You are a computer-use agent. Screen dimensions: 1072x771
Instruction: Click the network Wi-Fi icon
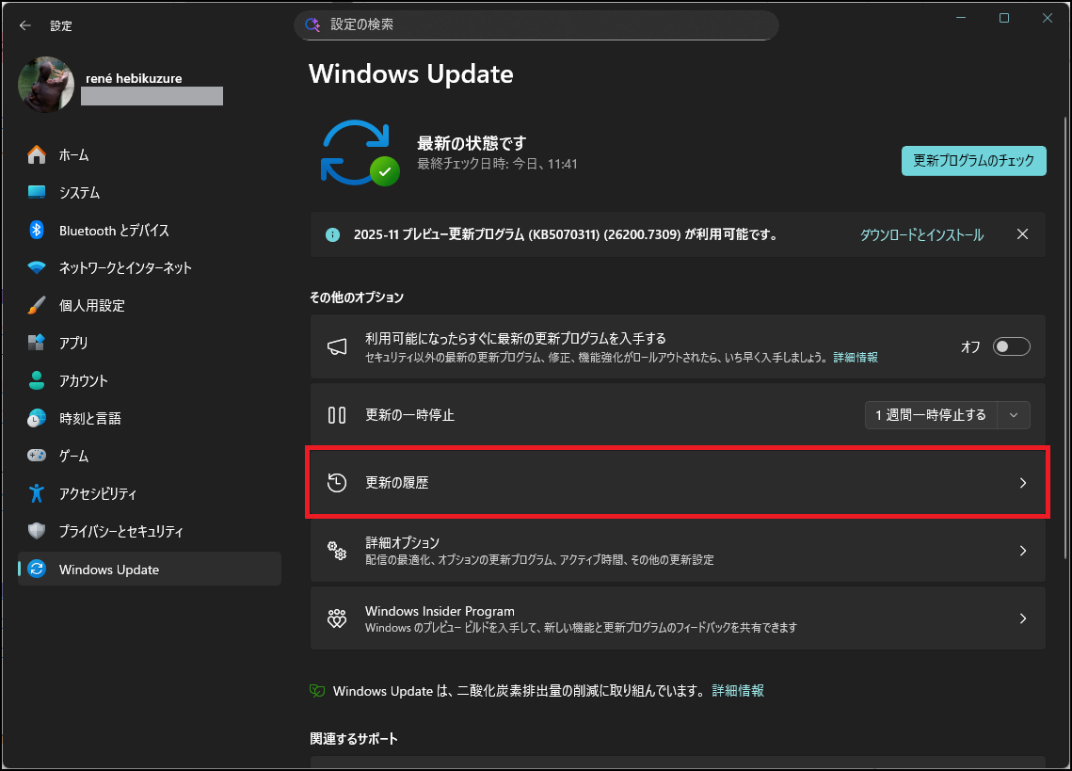click(x=36, y=267)
